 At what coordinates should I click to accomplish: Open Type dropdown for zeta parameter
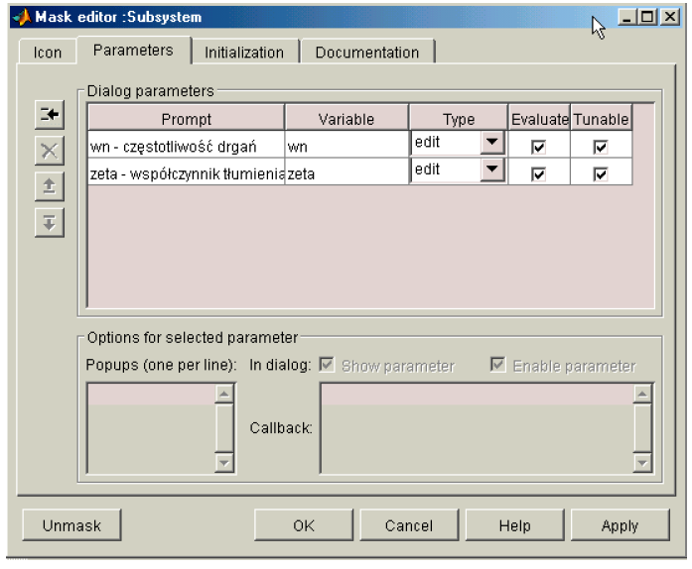[491, 171]
